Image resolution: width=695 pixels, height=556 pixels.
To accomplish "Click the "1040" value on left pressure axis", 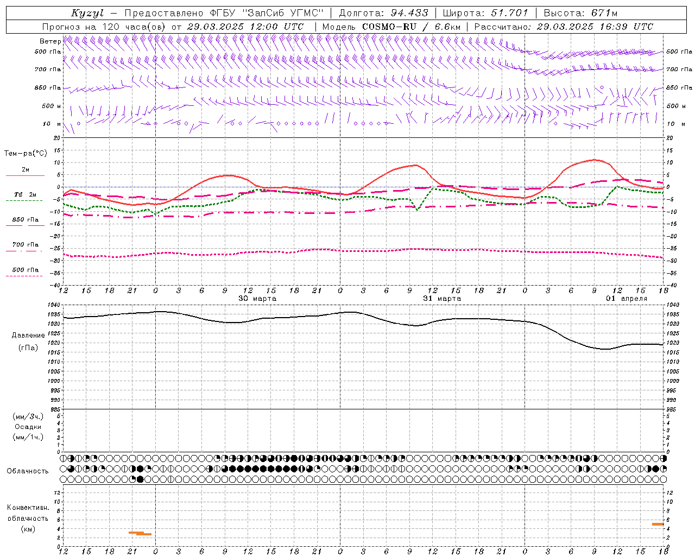I will tap(53, 305).
